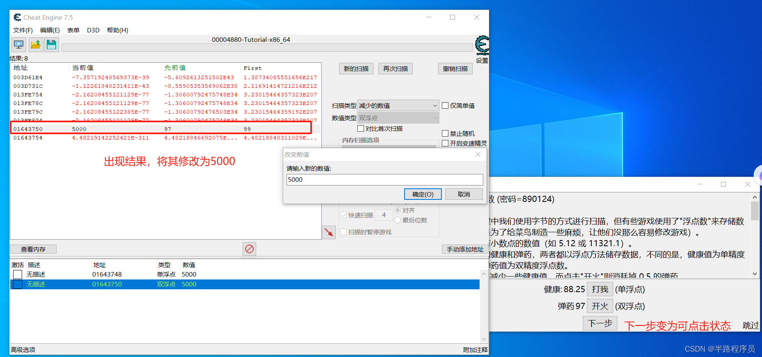The image size is (762, 357).
Task: Click the red arrow add-to-list icon
Action: [329, 233]
